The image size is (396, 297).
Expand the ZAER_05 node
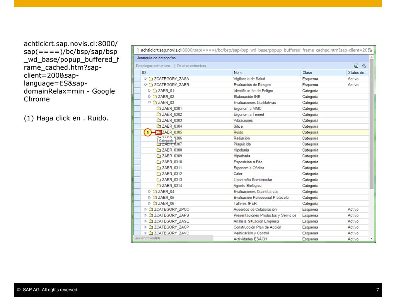tap(150, 198)
